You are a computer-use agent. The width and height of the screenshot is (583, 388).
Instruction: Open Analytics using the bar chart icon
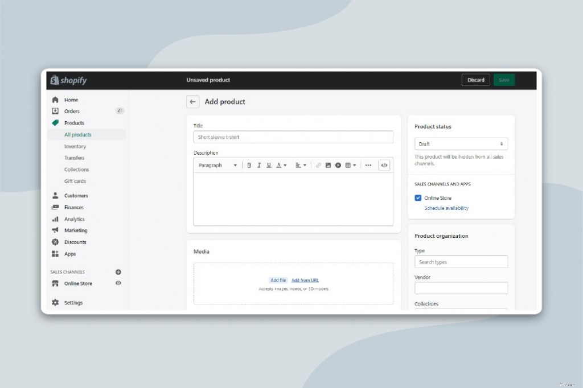pos(55,219)
